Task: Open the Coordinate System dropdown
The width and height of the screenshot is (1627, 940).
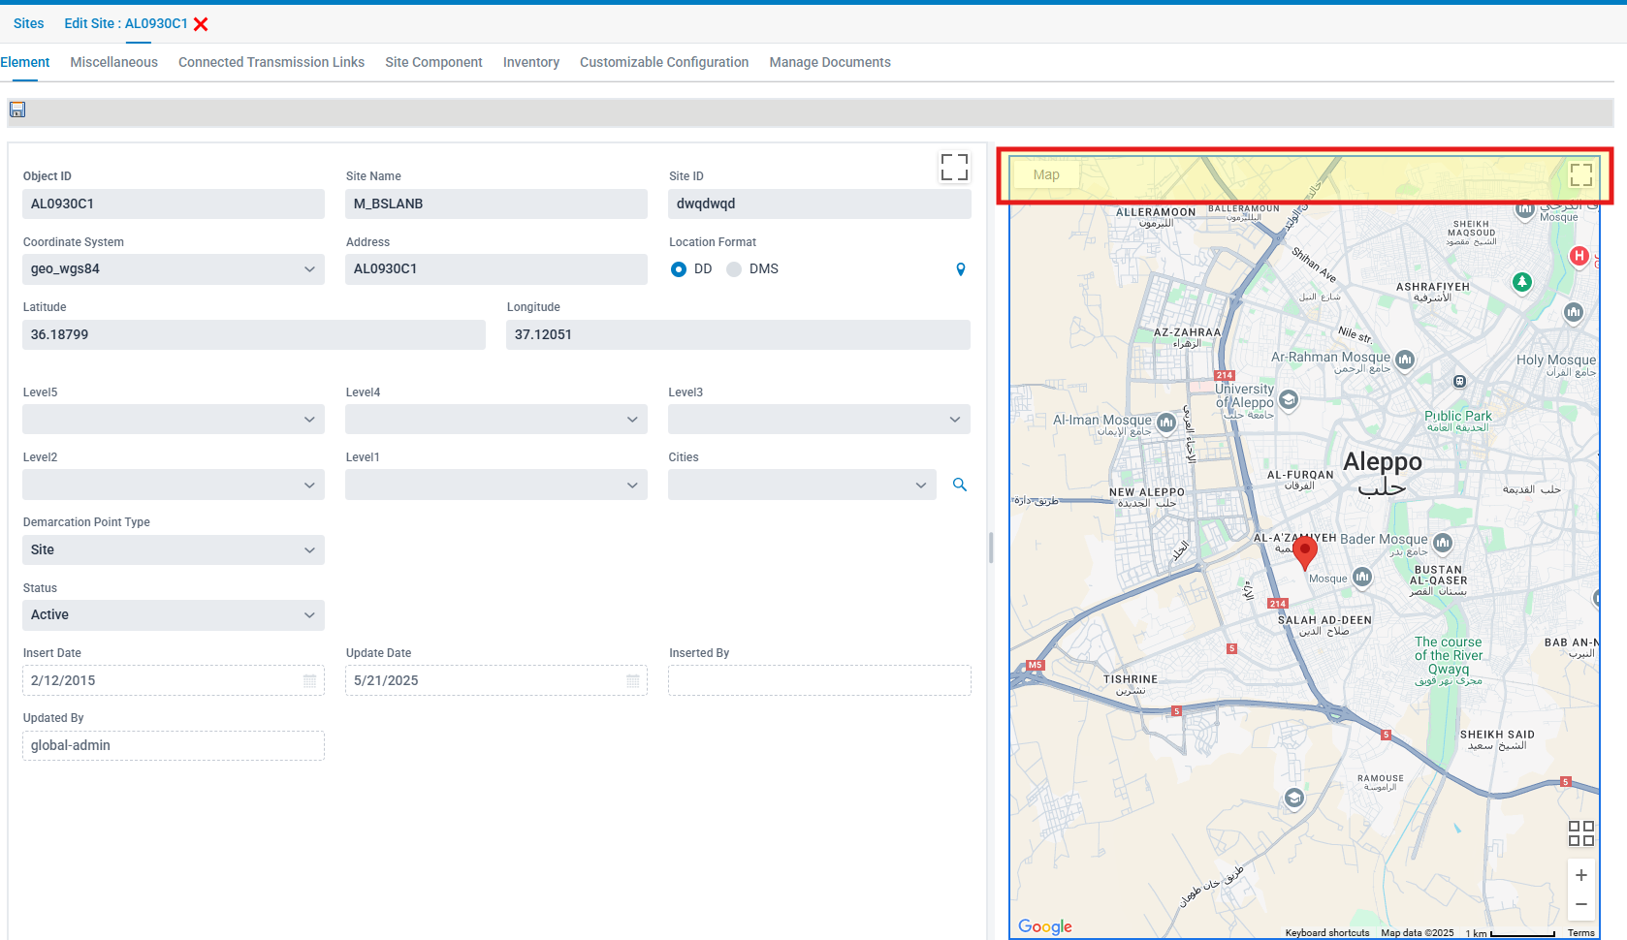Action: click(x=173, y=269)
